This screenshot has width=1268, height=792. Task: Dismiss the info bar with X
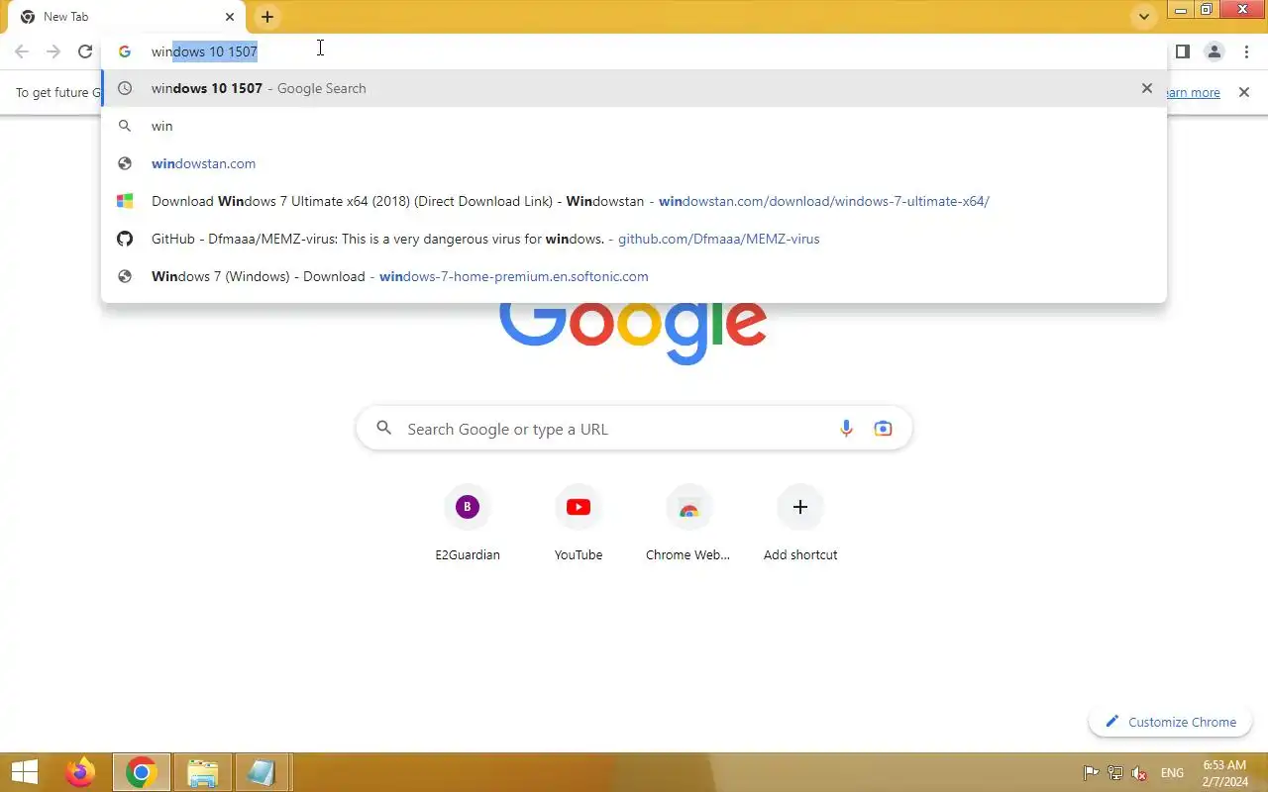[x=1244, y=92]
